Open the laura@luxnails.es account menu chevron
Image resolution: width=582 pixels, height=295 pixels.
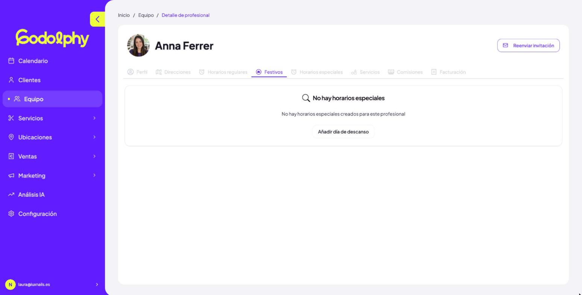97,284
